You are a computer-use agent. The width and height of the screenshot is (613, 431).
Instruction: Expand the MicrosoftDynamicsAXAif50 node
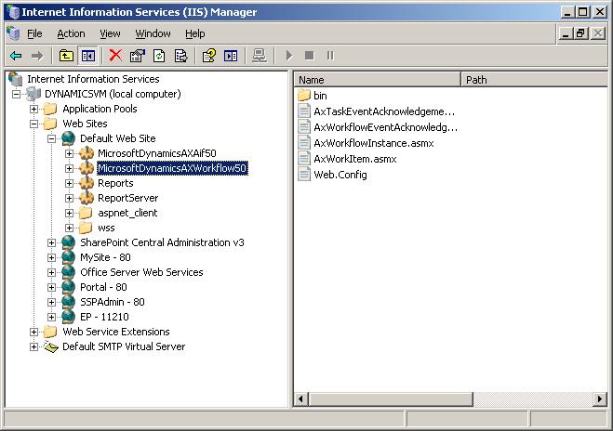click(x=69, y=153)
